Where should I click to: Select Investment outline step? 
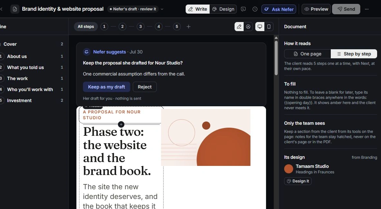[x=32, y=100]
